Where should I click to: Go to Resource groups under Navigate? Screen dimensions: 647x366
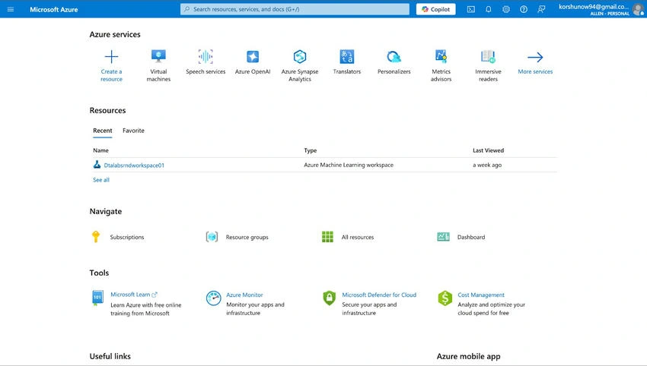tap(247, 237)
